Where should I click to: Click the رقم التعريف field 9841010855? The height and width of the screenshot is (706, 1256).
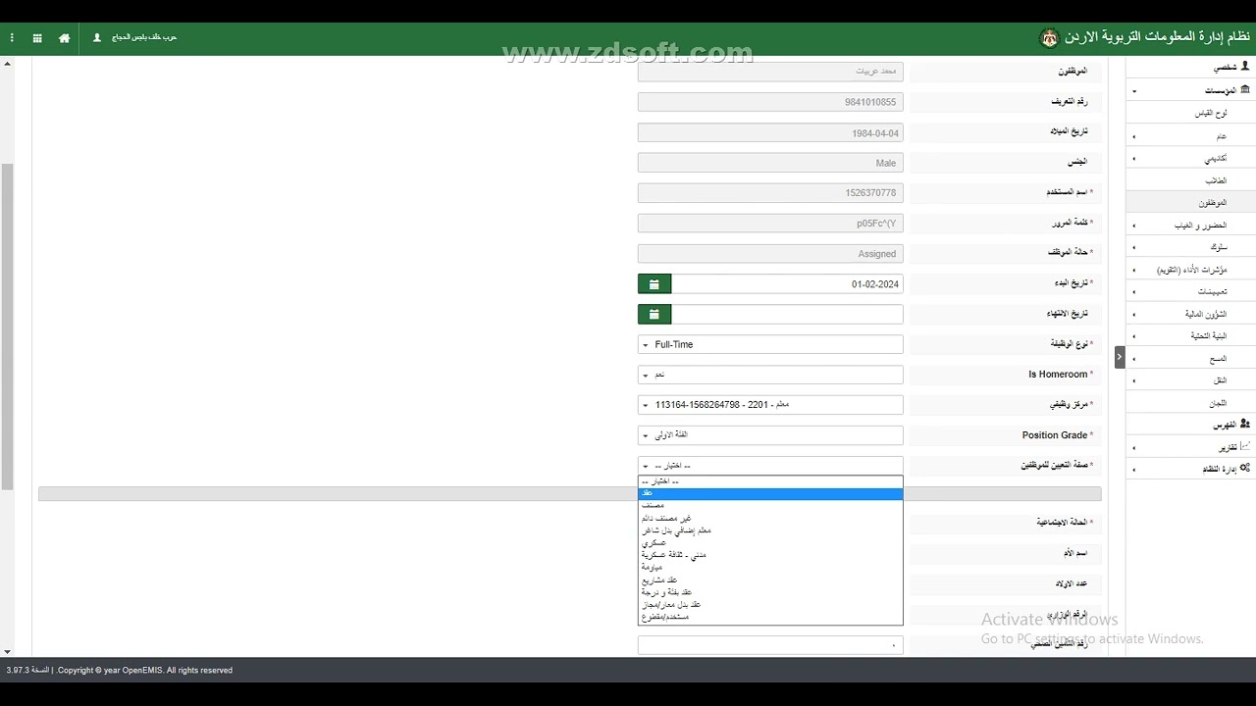770,102
